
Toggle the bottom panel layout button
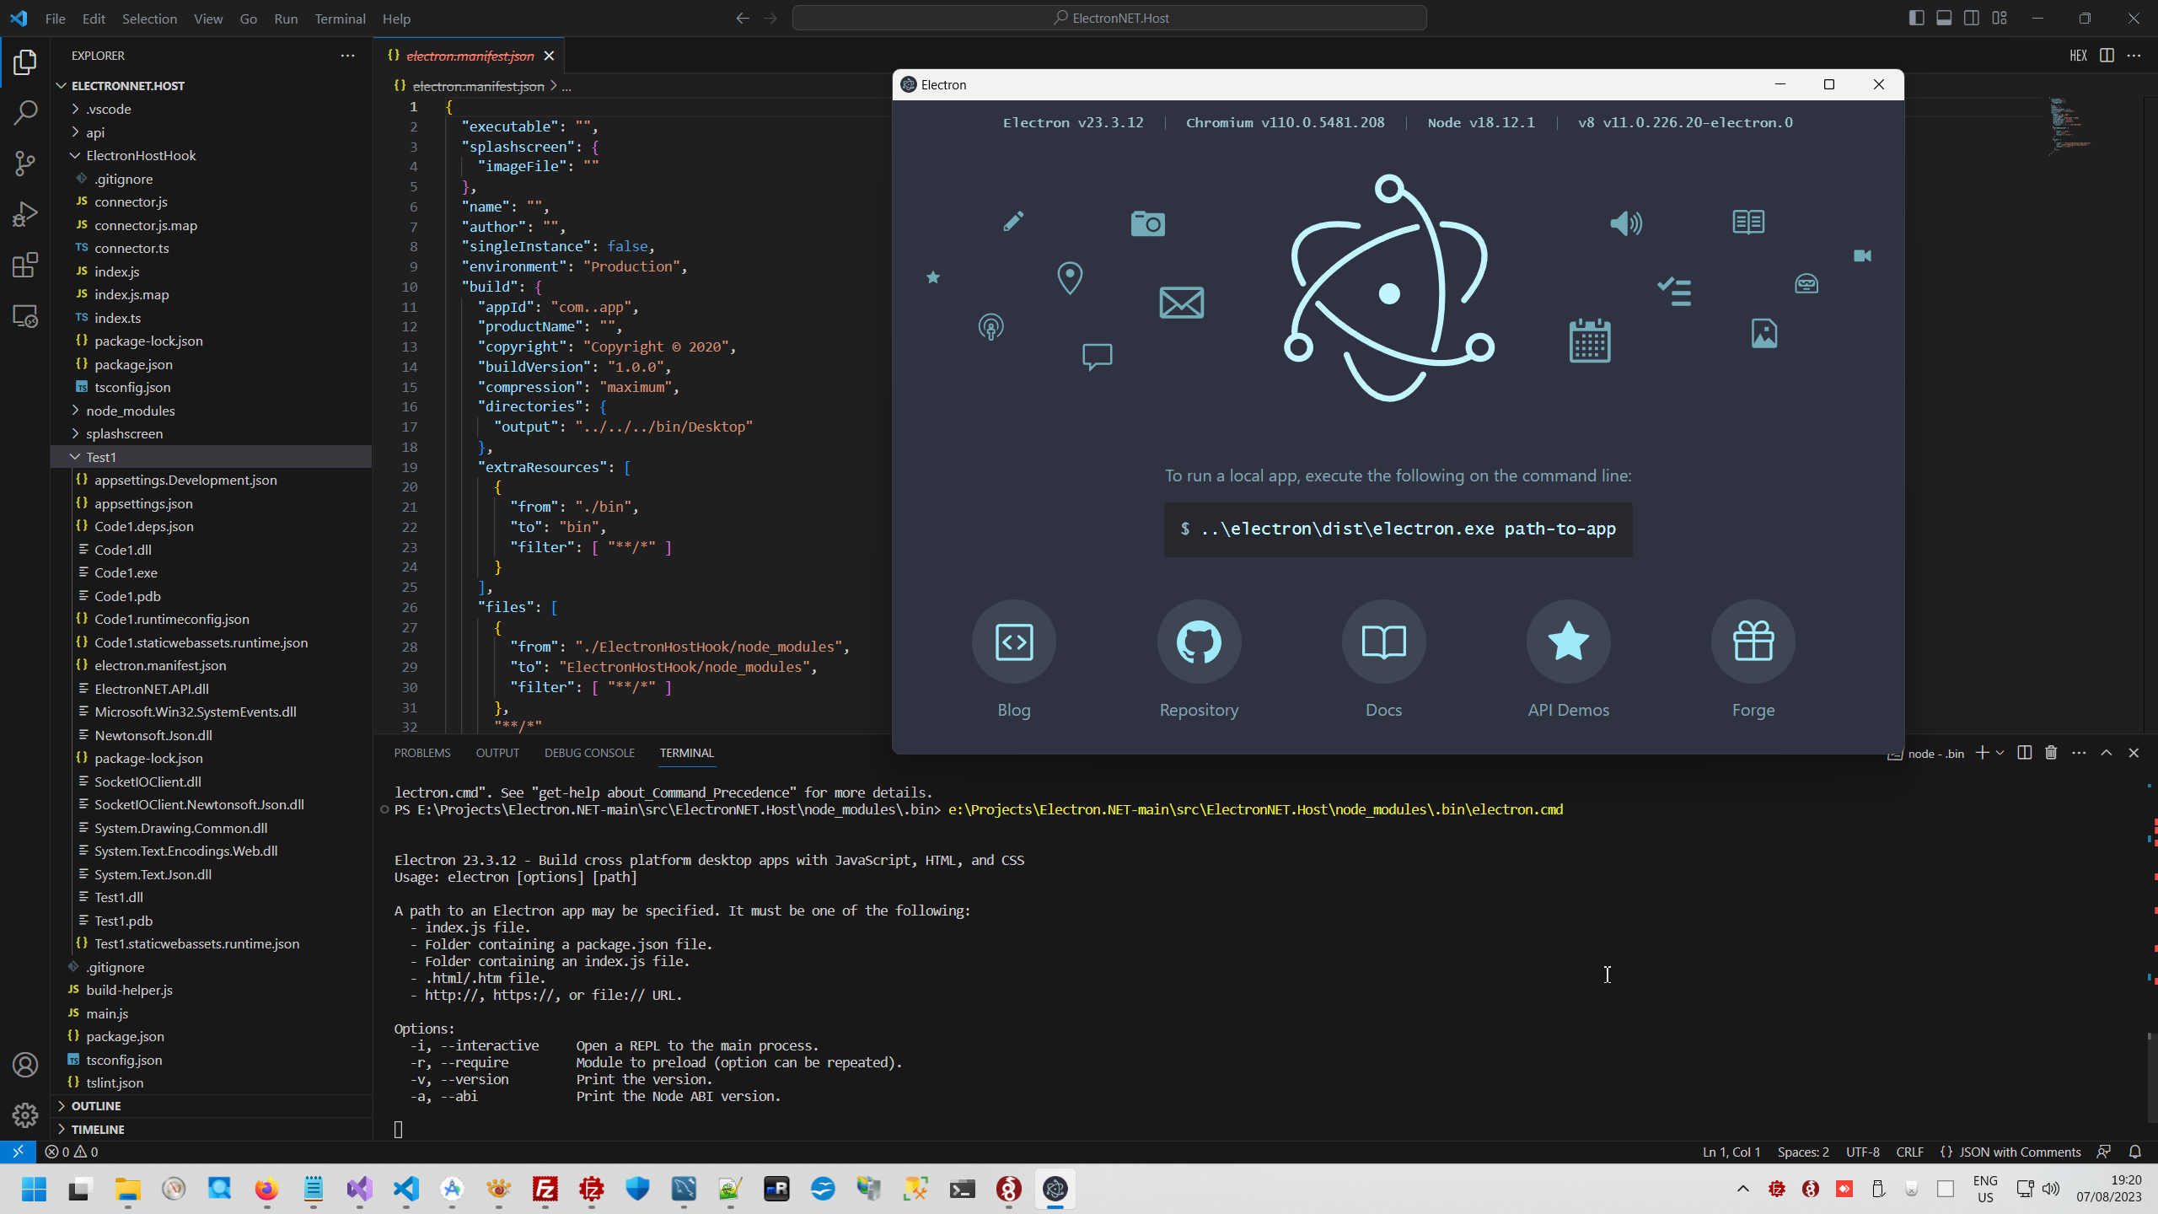click(1944, 18)
